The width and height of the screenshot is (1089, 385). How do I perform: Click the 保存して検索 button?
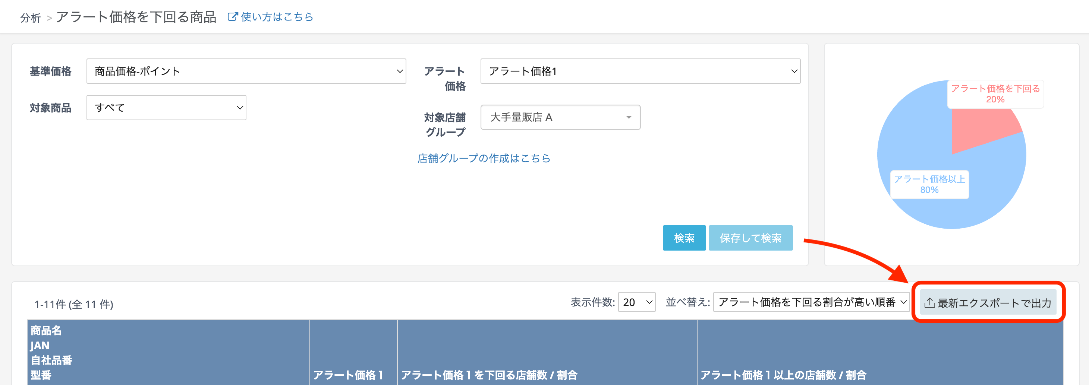[750, 238]
